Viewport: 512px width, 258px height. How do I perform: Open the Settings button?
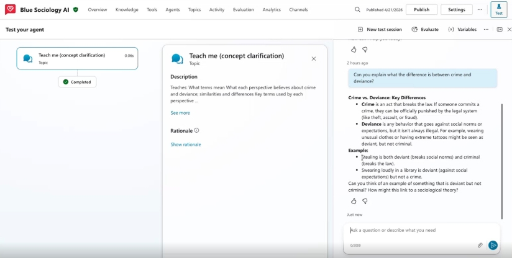(457, 9)
